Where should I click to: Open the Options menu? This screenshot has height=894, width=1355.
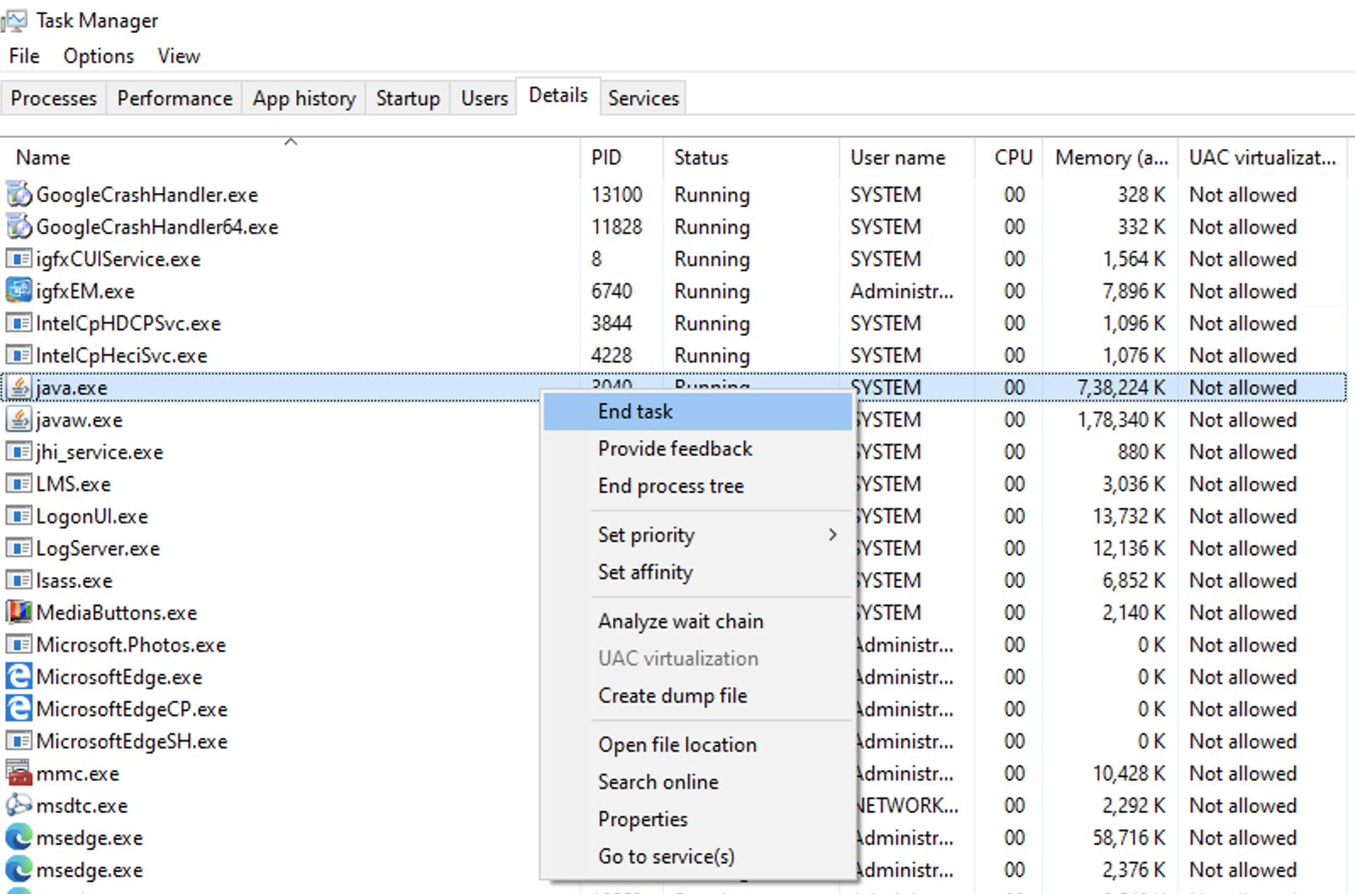(98, 57)
